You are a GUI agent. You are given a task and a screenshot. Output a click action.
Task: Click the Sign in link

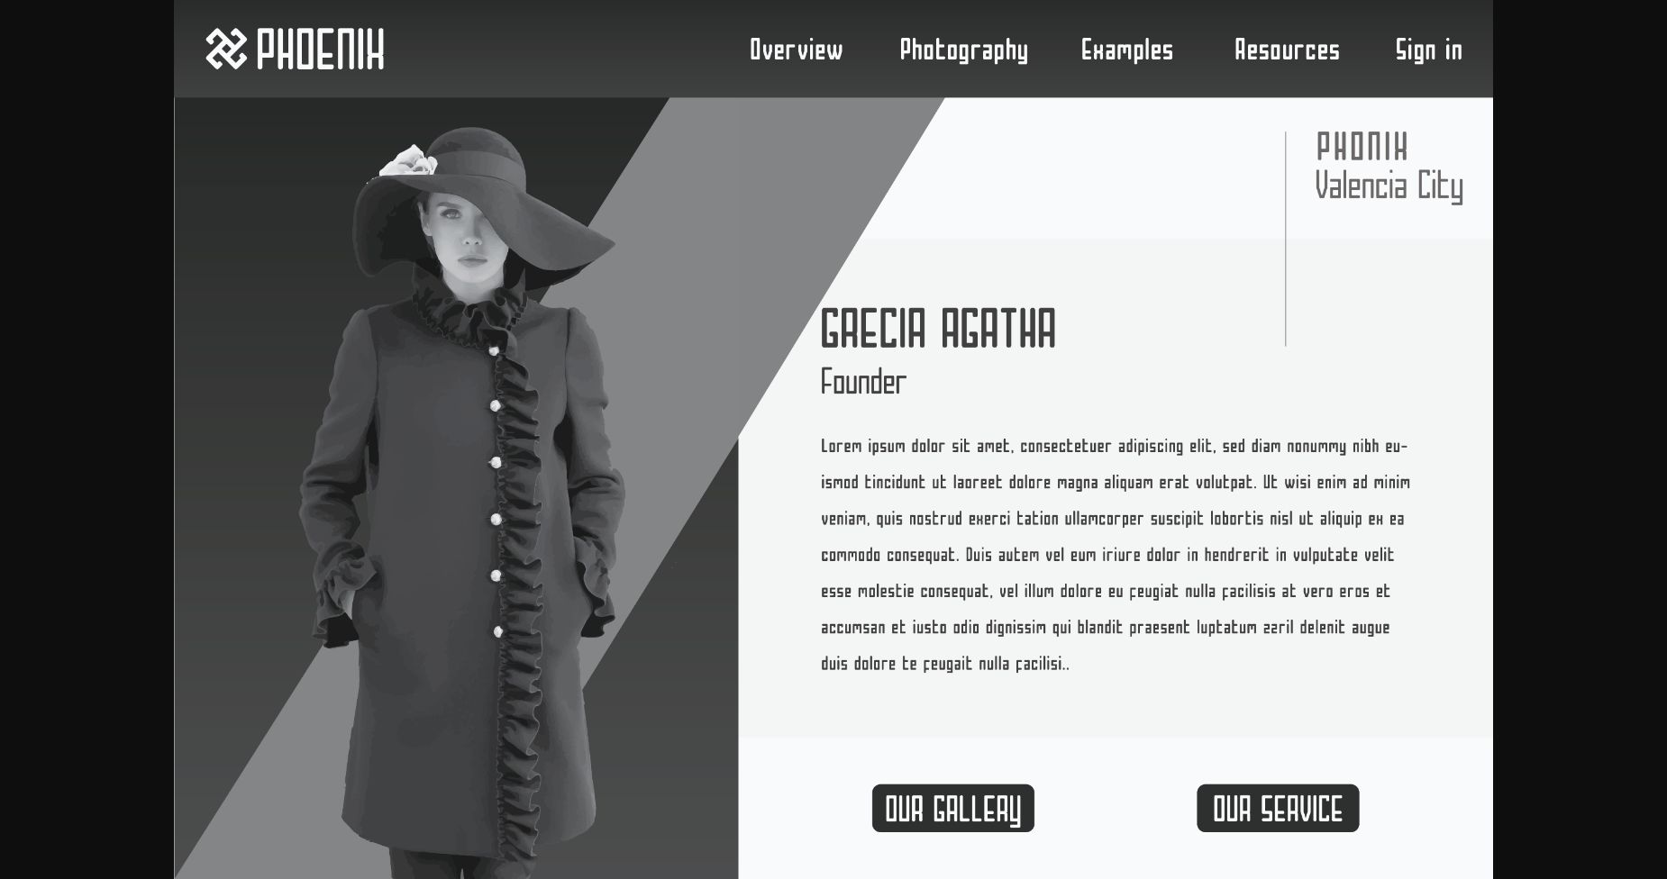tap(1429, 50)
